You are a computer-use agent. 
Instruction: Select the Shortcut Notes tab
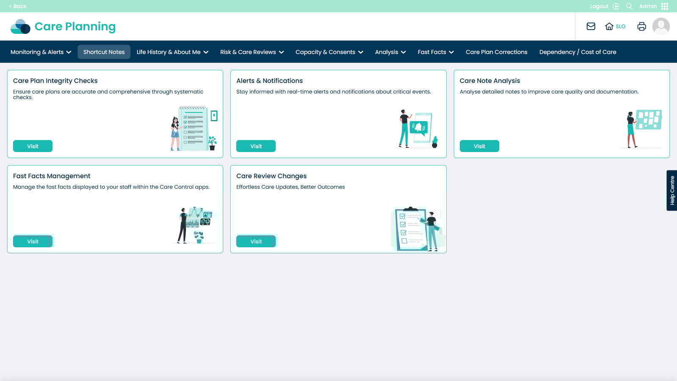point(104,52)
